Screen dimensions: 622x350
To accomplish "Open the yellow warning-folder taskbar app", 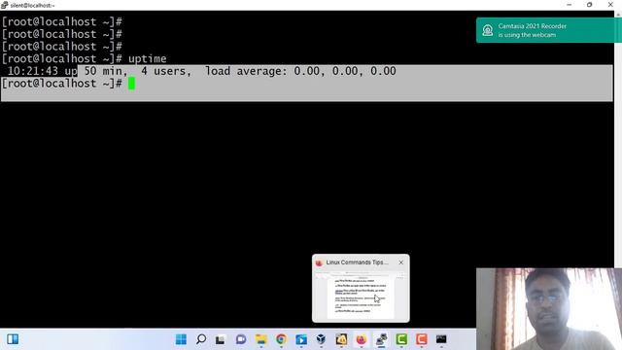I will point(341,339).
